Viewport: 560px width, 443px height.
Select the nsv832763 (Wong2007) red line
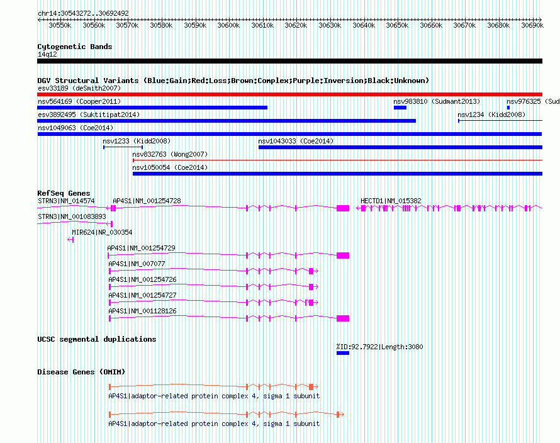click(x=337, y=160)
